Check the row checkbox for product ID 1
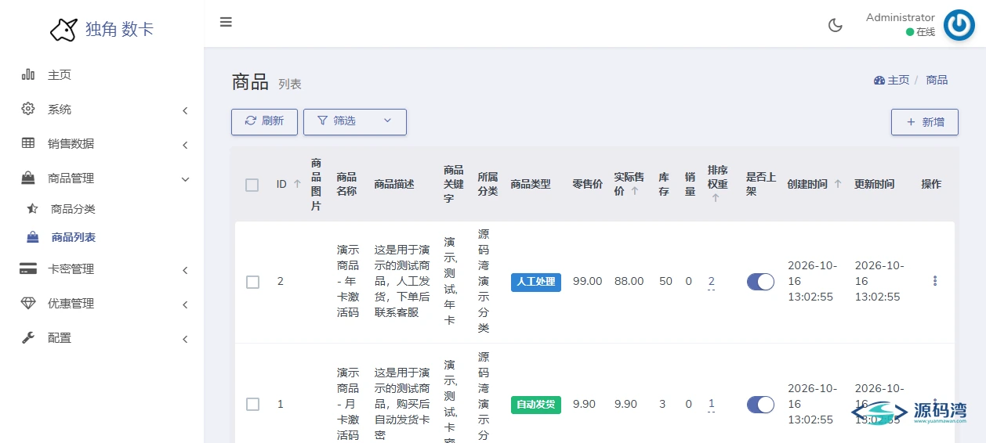Image resolution: width=986 pixels, height=443 pixels. point(252,404)
